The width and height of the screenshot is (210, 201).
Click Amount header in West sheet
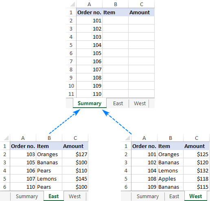(x=197, y=146)
